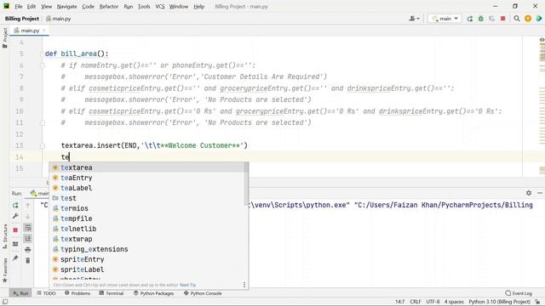Hide the Run panel with minus icon
This screenshot has height=306, width=545.
539,193
